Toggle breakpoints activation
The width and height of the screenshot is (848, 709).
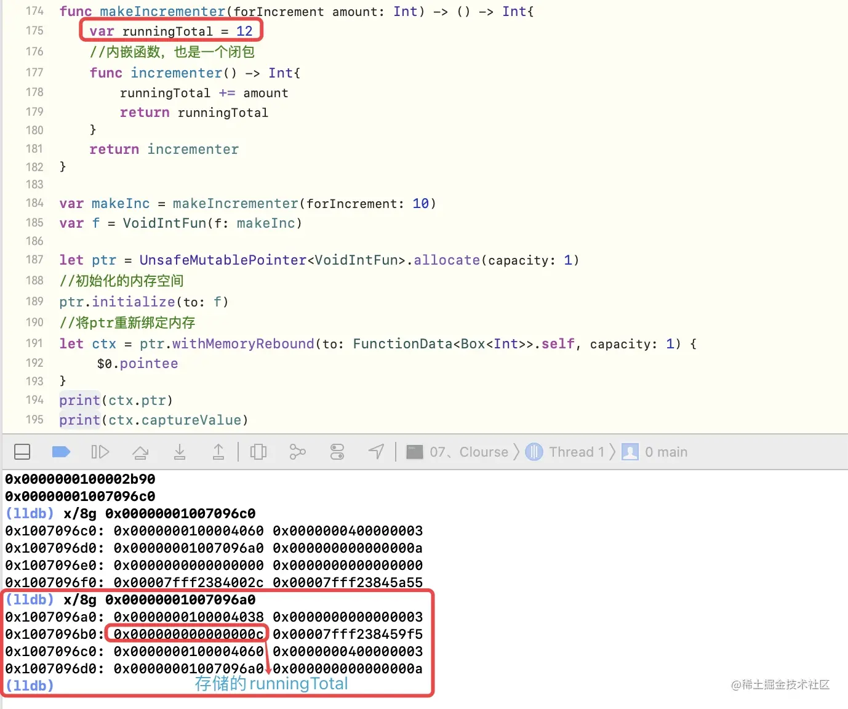[61, 452]
